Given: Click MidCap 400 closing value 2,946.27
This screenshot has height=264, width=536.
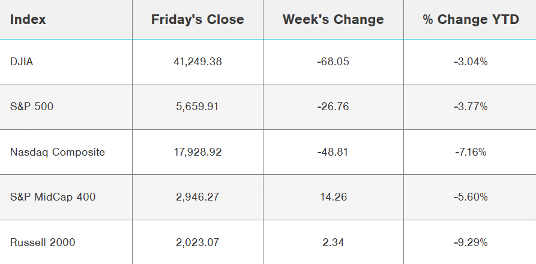Looking at the screenshot, I should (x=197, y=197).
